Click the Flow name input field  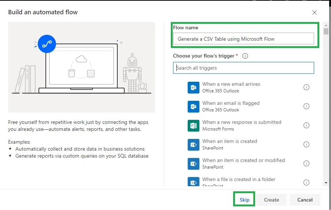243,38
